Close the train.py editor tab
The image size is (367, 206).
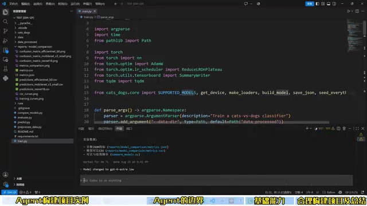coord(95,11)
